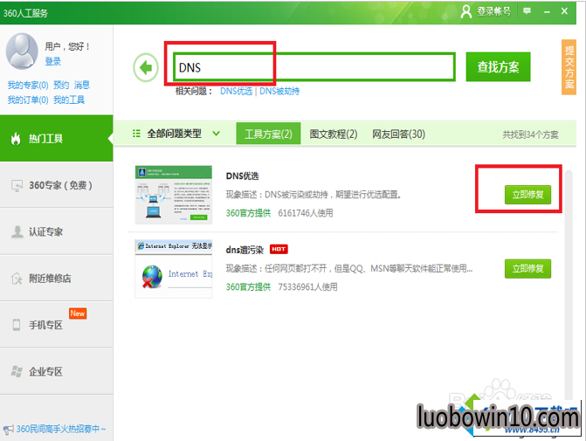Click the 登录帐号 text in title bar
Screen dimensions: 586x441
pos(493,11)
